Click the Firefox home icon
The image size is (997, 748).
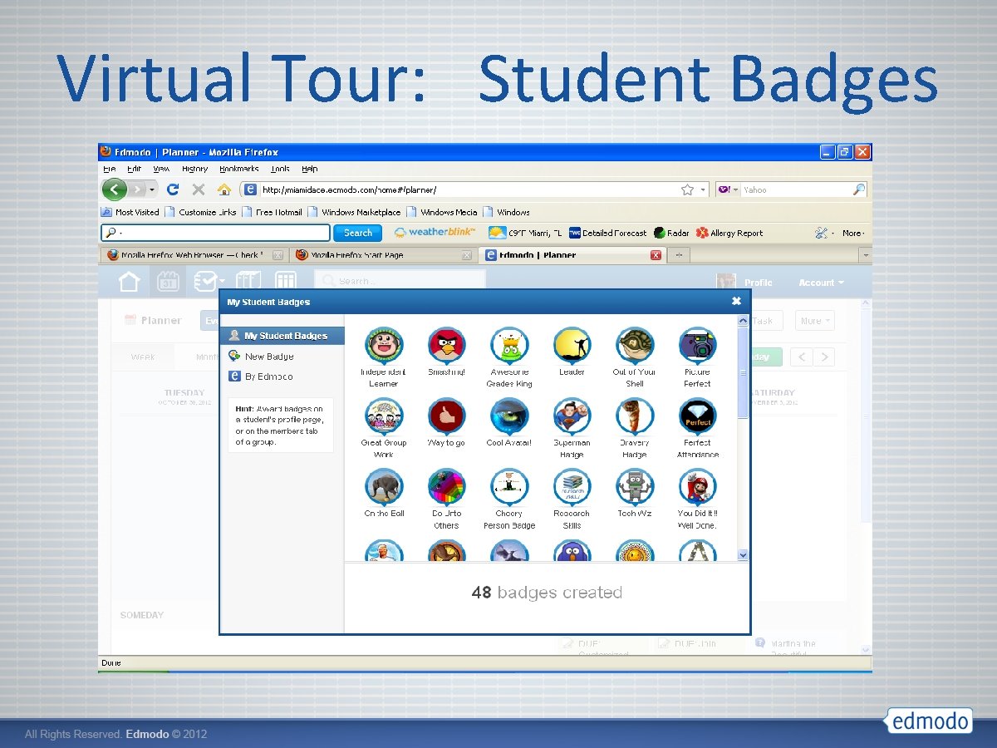click(x=224, y=189)
